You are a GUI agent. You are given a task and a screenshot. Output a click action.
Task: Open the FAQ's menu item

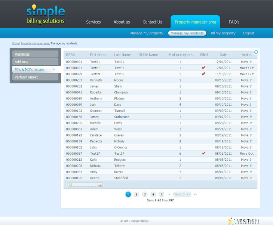pos(234,22)
